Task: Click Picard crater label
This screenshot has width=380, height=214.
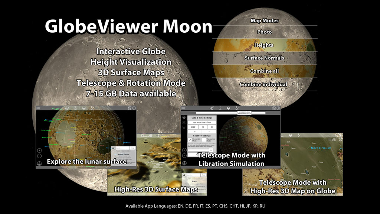Action: pyautogui.click(x=314, y=167)
